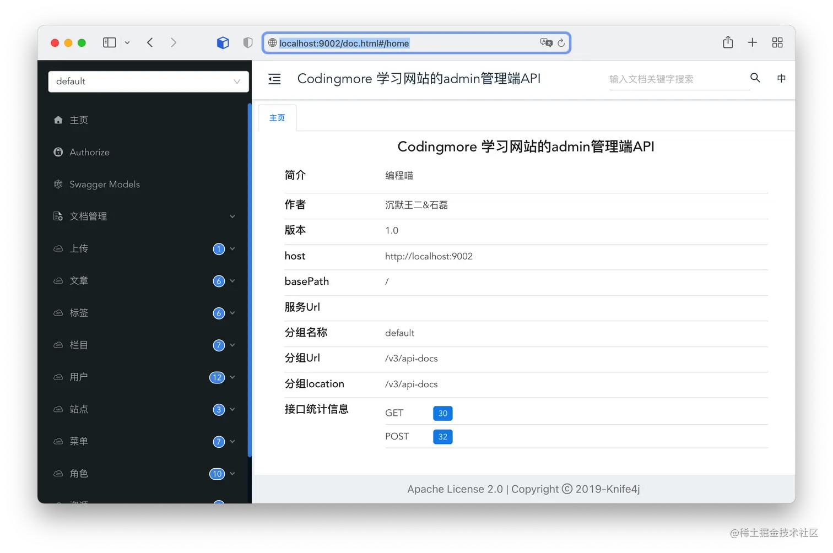Click the cloud icon beside 用户
The image size is (833, 553).
point(58,377)
